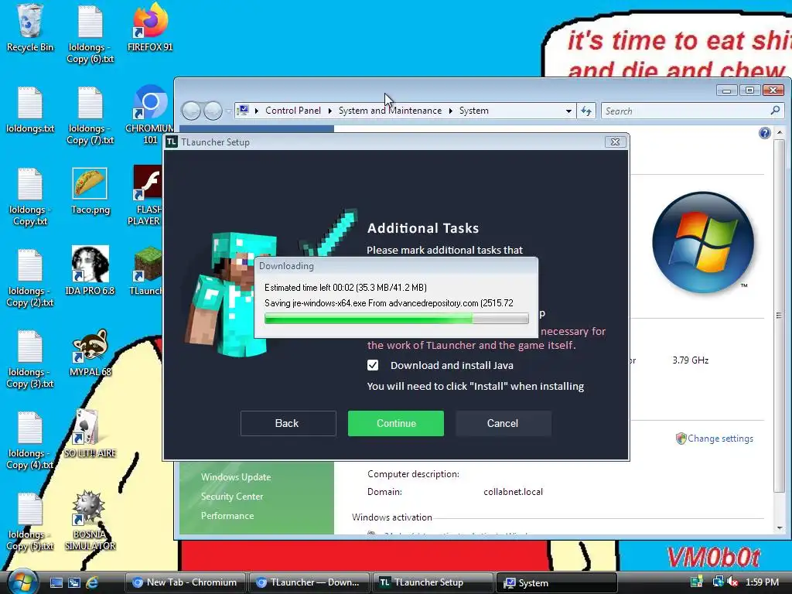Open Security Center sidebar link
Screen dimensions: 792x594
click(x=232, y=496)
